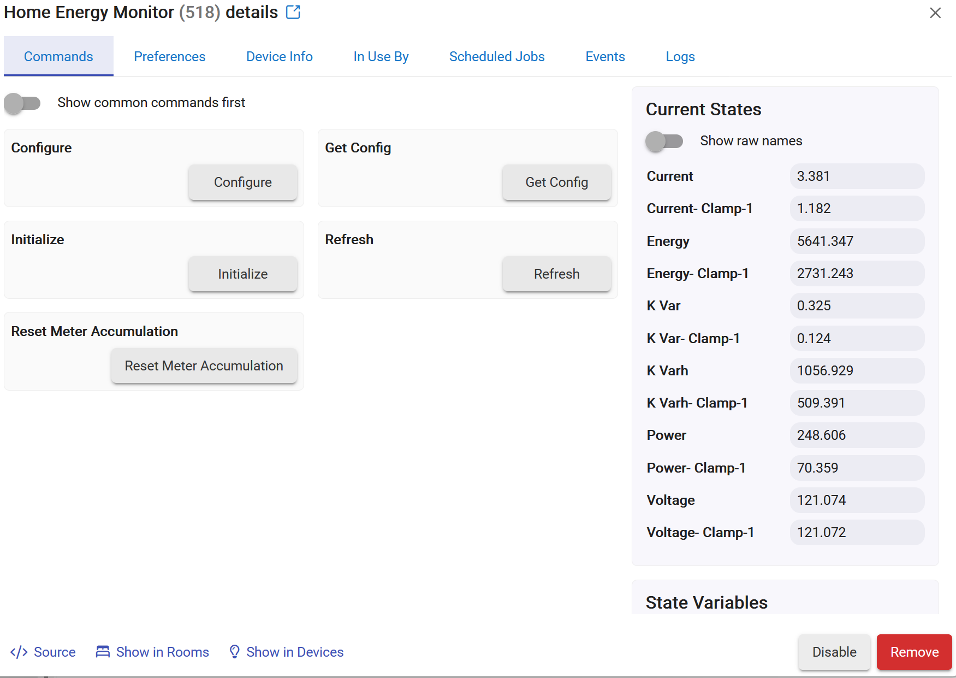This screenshot has height=678, width=956.
Task: Run the Configure command button
Action: (x=243, y=182)
